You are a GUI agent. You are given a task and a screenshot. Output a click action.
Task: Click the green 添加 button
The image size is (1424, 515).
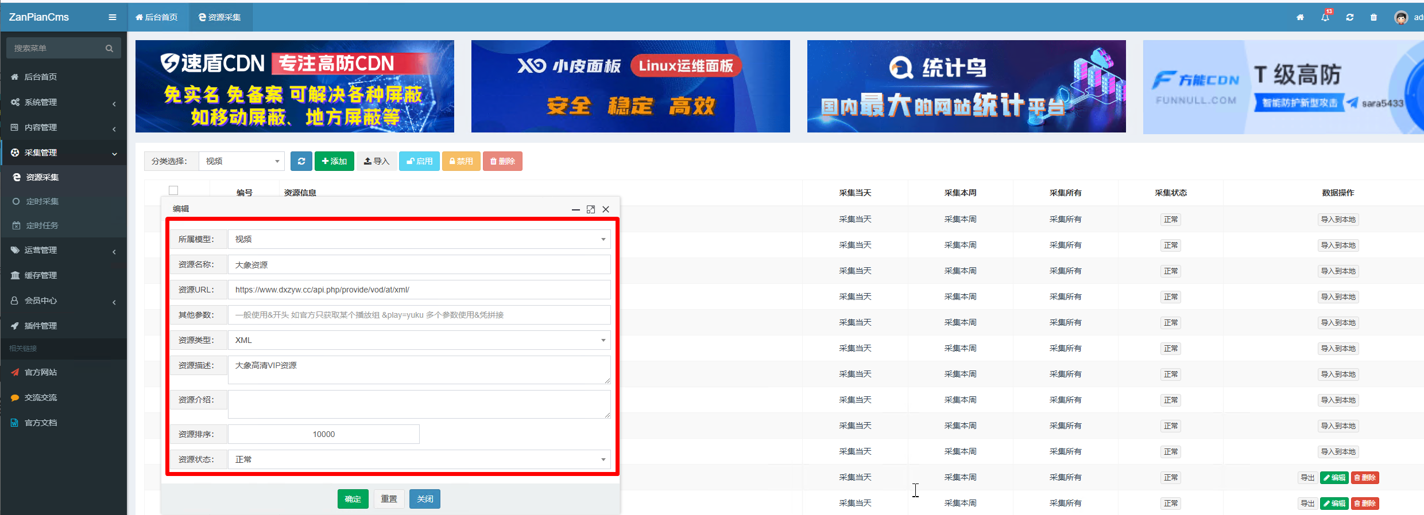click(x=334, y=161)
